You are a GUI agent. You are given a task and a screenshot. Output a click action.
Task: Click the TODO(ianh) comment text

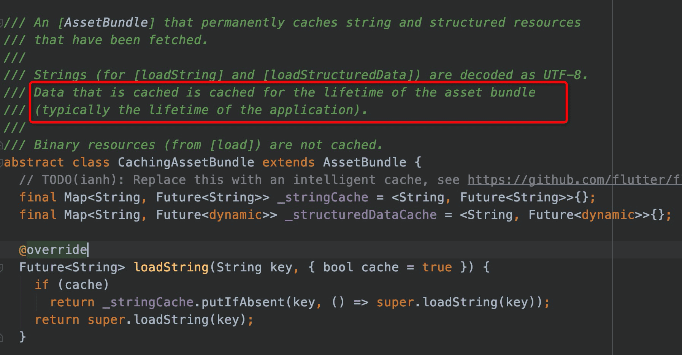79,180
